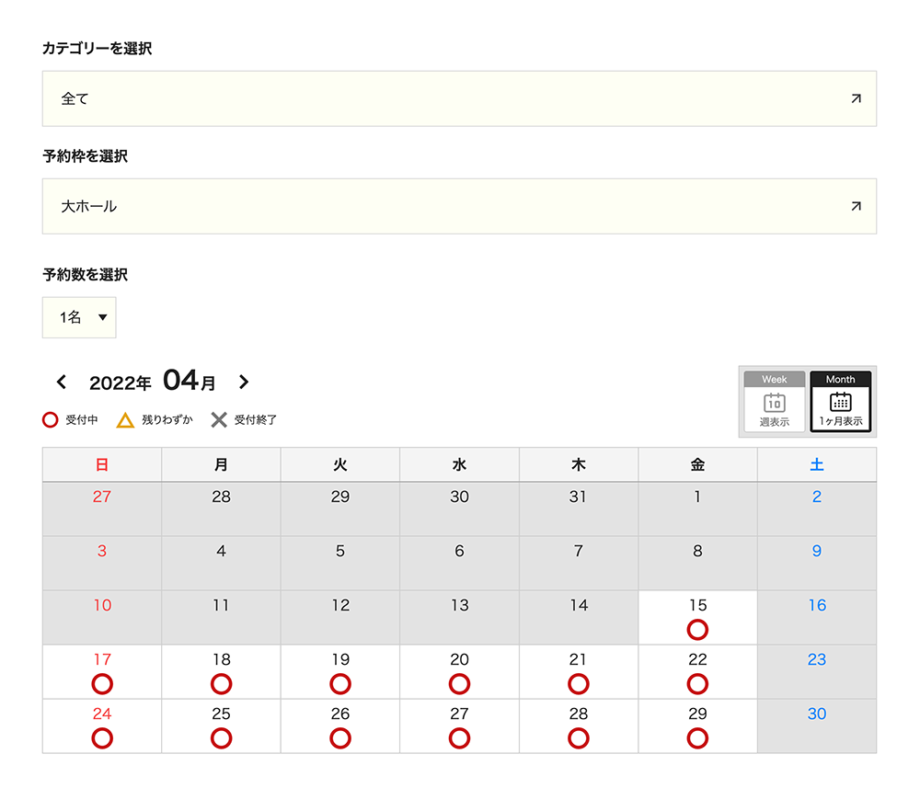Select April 18 in the calendar
Image resolution: width=920 pixels, height=788 pixels.
tap(221, 671)
